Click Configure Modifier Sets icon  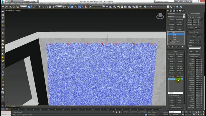pos(183,47)
